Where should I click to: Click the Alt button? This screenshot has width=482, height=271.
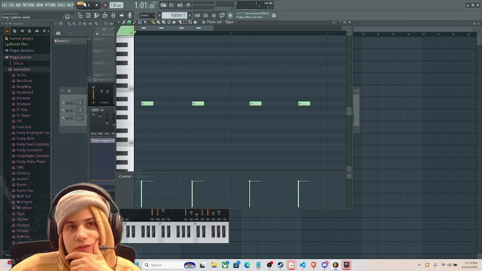[214, 15]
